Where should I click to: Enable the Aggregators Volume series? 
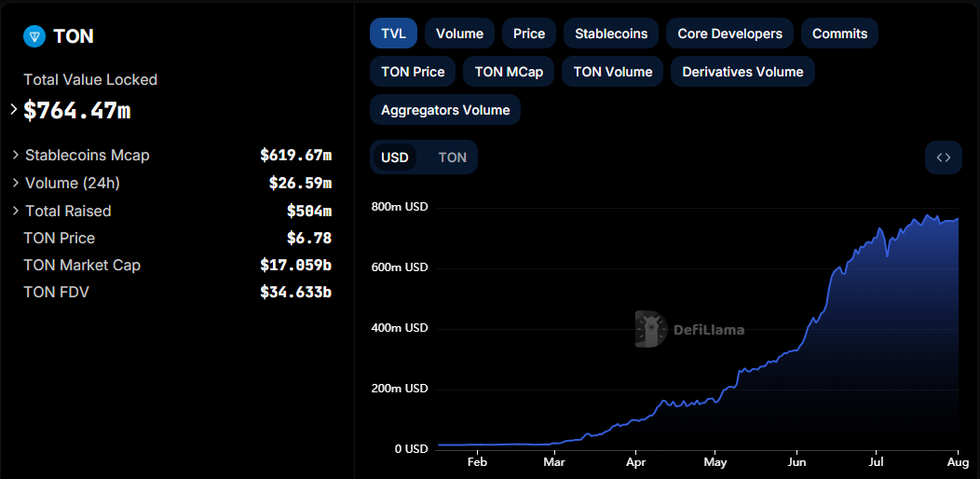(445, 110)
